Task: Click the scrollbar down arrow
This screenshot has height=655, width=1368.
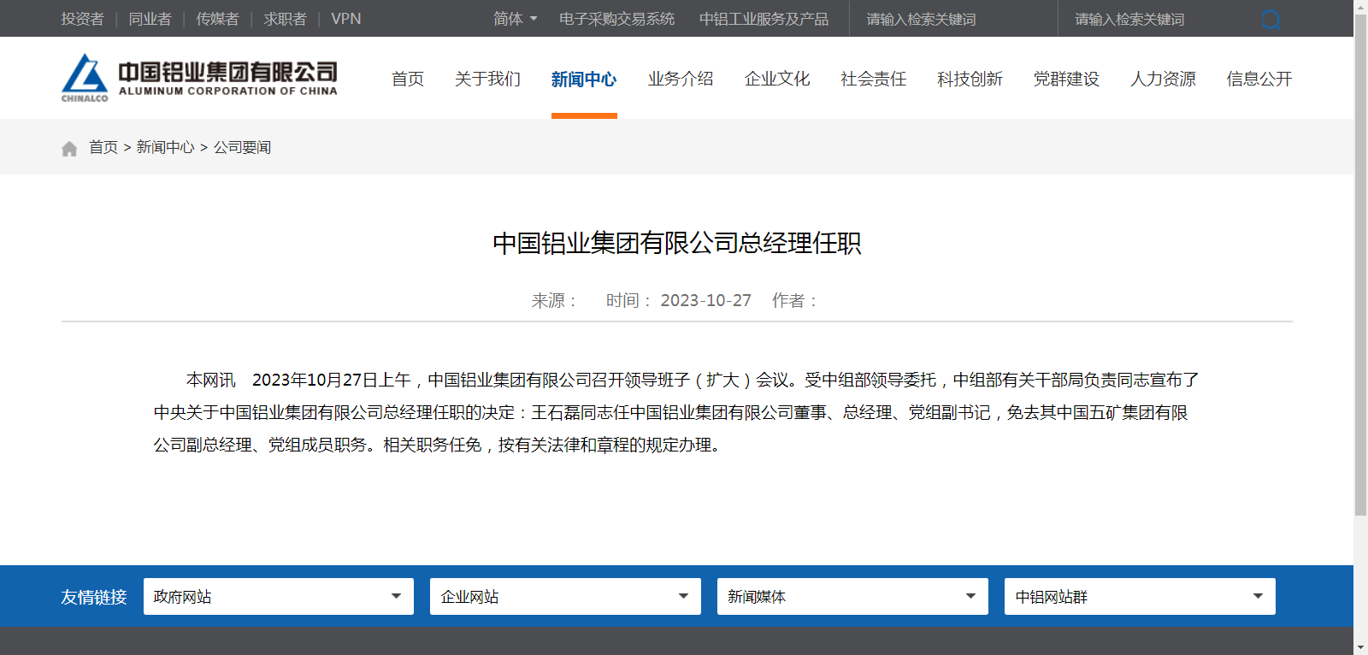Action: point(1360,647)
